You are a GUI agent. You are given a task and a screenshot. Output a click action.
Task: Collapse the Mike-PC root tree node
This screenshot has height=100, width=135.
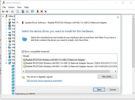(x=3, y=16)
